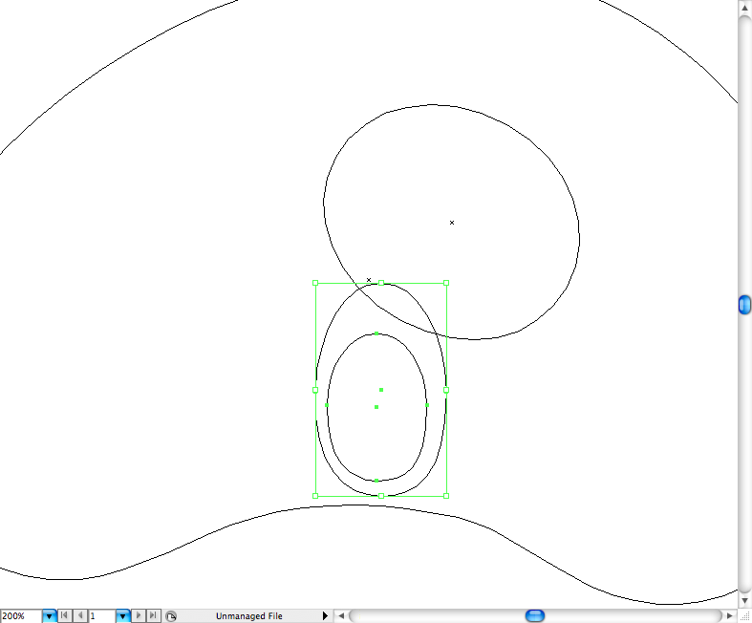This screenshot has height=623, width=752.
Task: Click top-left handle of selection bounding box
Action: click(315, 283)
